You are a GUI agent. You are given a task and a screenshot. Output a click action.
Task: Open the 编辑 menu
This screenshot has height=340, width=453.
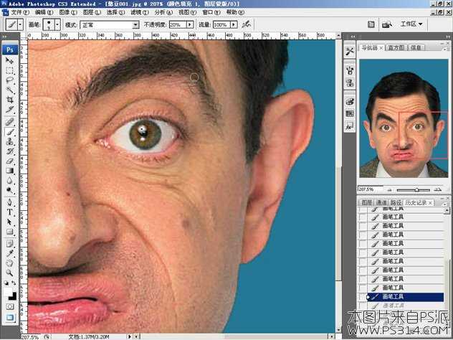(44, 12)
